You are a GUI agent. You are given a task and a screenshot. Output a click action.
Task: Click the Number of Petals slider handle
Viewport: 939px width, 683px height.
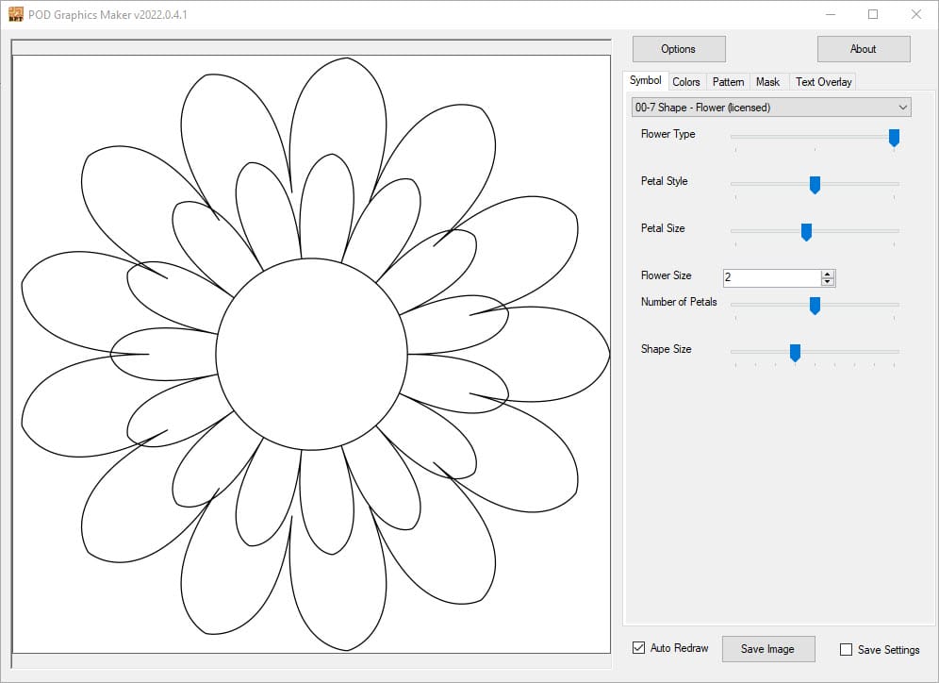815,306
